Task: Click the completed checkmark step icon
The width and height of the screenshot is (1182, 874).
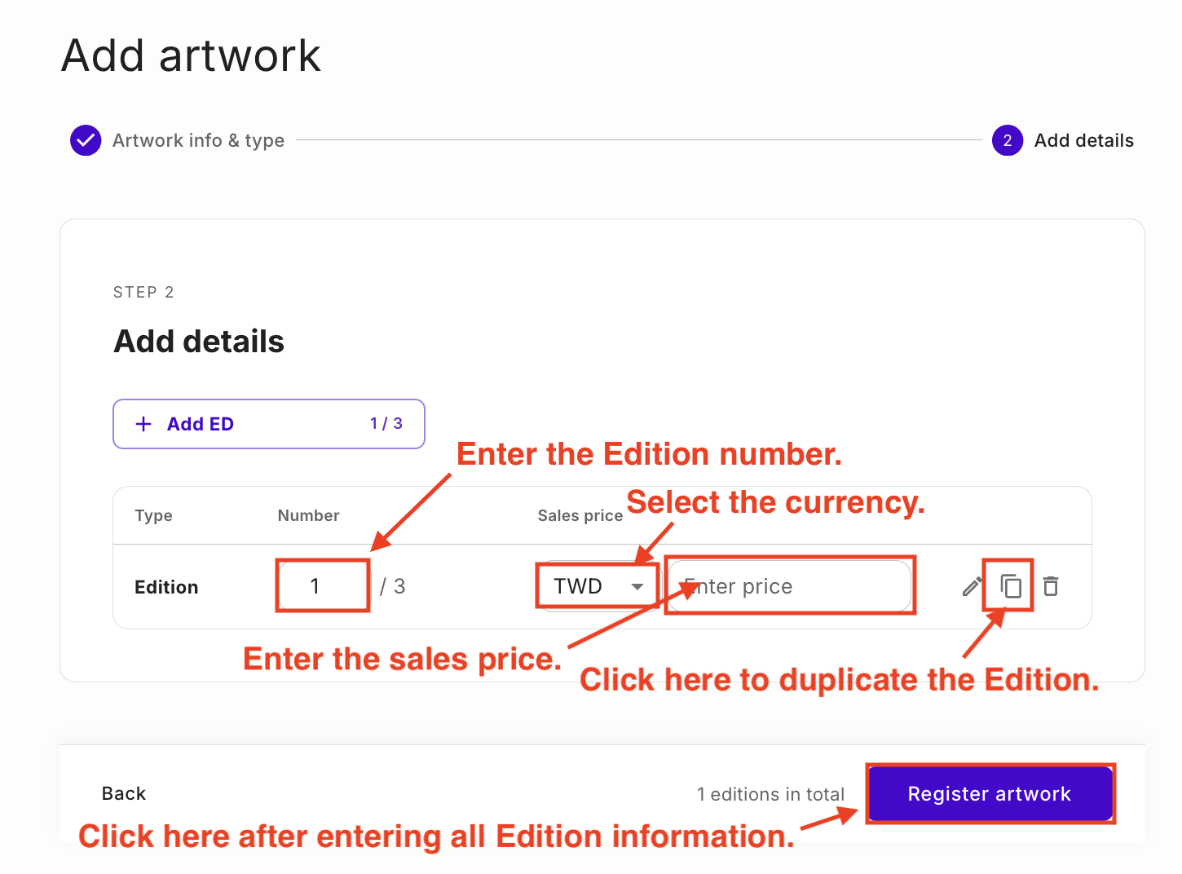Action: 86,140
